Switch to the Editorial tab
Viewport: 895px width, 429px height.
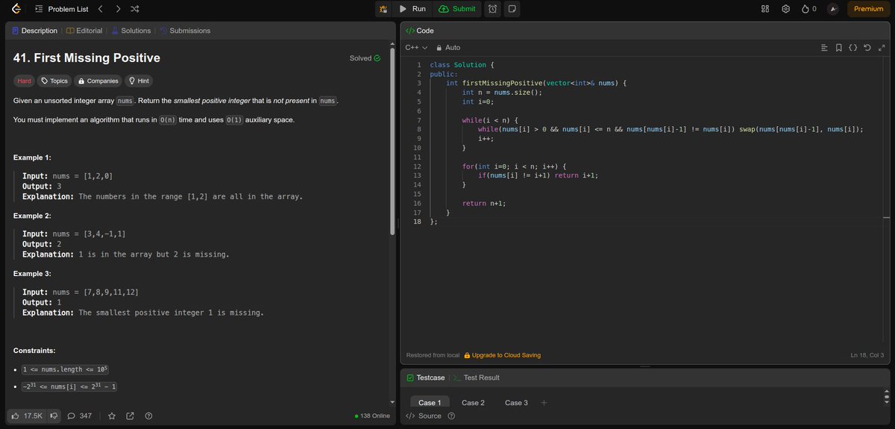tap(84, 31)
